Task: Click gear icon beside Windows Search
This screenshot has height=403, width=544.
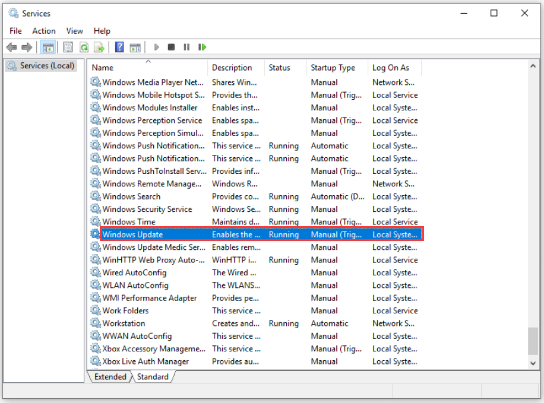Action: 95,196
